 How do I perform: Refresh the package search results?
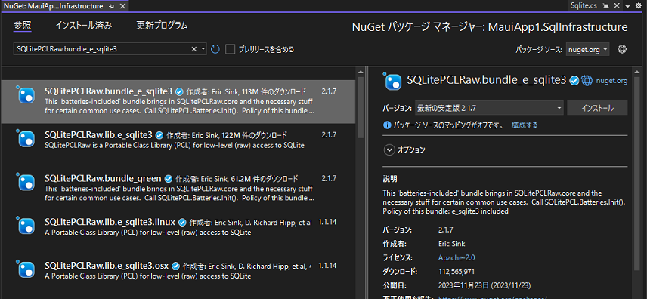tap(215, 49)
